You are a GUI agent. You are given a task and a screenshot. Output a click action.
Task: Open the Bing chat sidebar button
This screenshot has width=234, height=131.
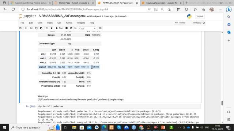pos(229,9)
